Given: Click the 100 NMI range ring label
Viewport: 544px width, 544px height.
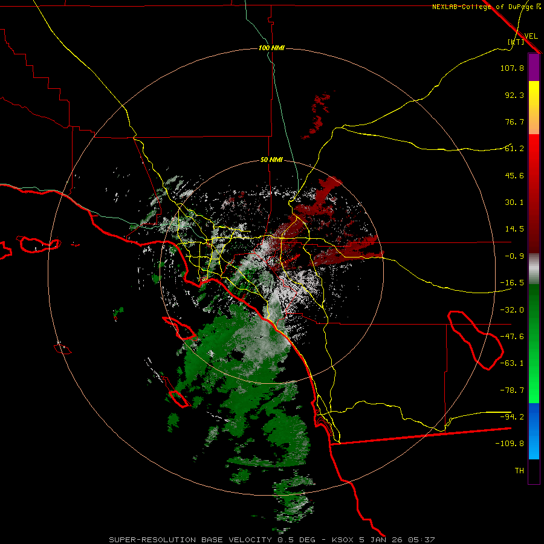Looking at the screenshot, I should pos(271,48).
